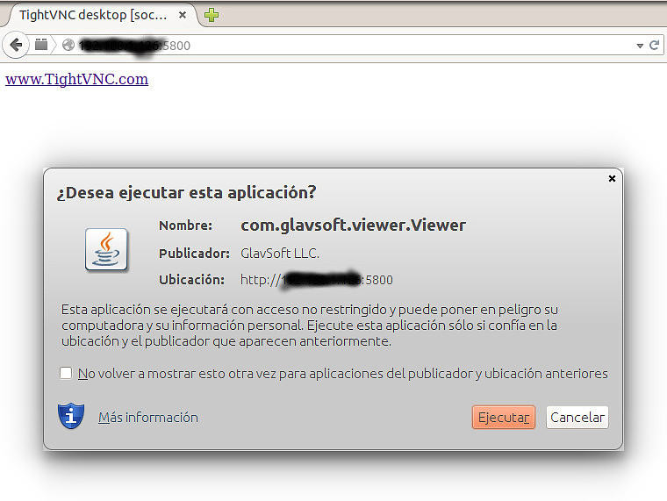This screenshot has height=501, width=667.
Task: Click the '¿Desea ejecutar esta aplicación?' heading
Action: 186,193
